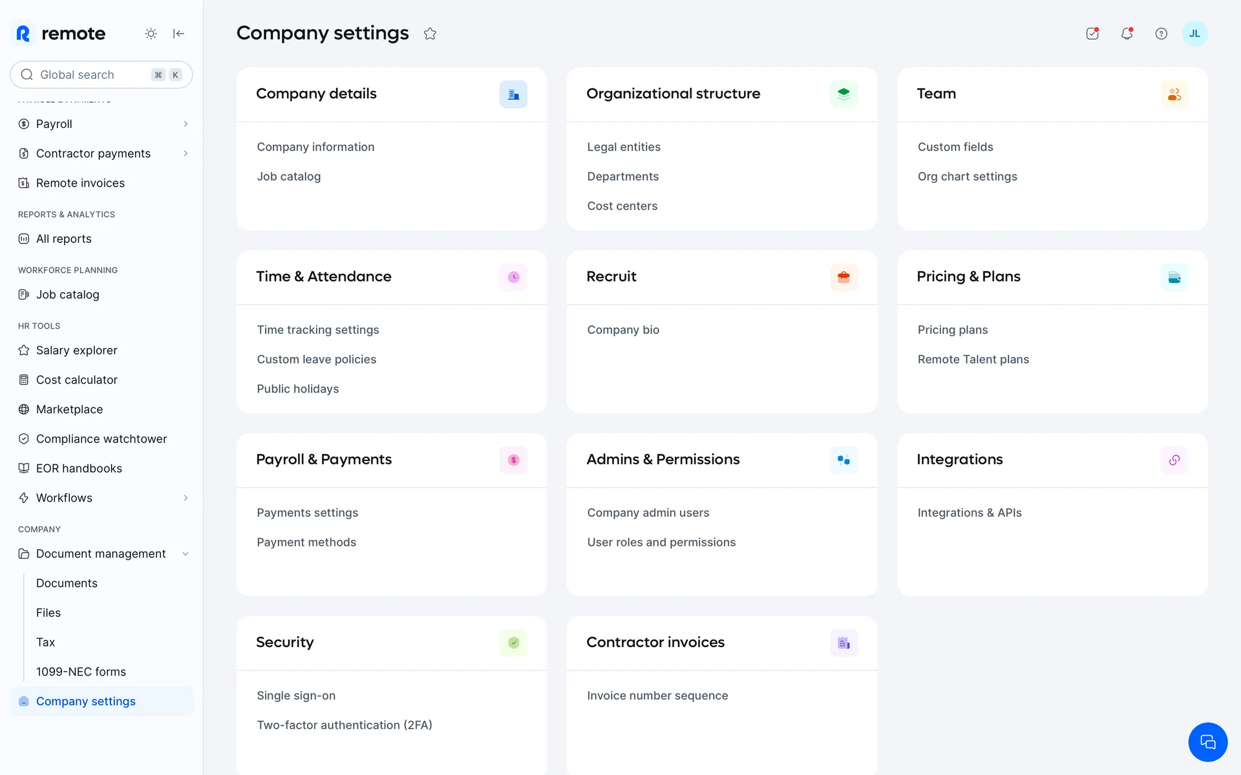Screen dimensions: 1241x775
Task: Go to Salary explorer in sidebar
Action: coord(76,351)
